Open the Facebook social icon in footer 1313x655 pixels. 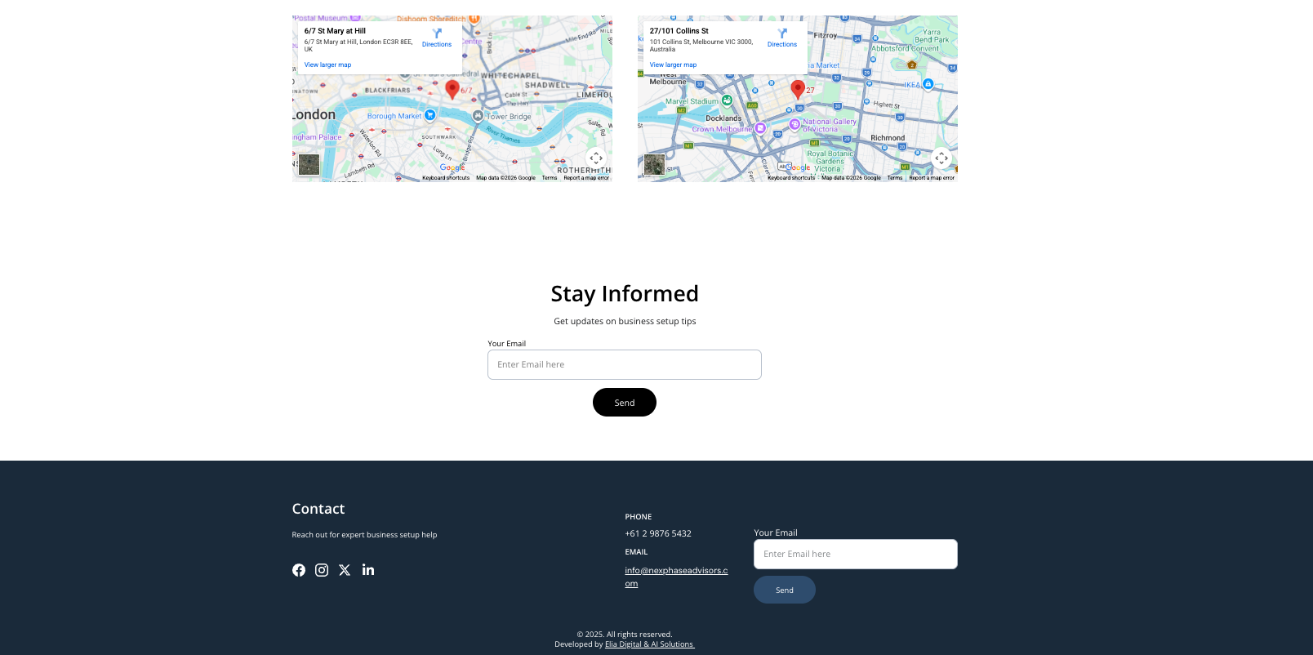pos(299,570)
